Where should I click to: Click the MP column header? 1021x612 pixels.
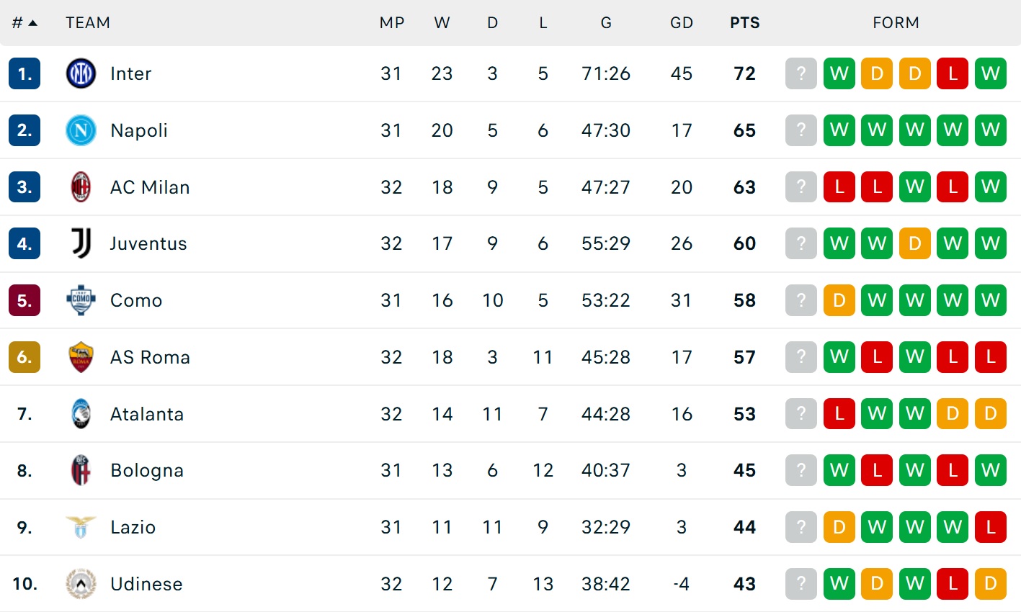391,23
